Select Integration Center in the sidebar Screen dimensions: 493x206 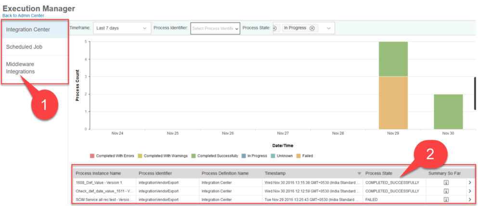tap(35, 30)
